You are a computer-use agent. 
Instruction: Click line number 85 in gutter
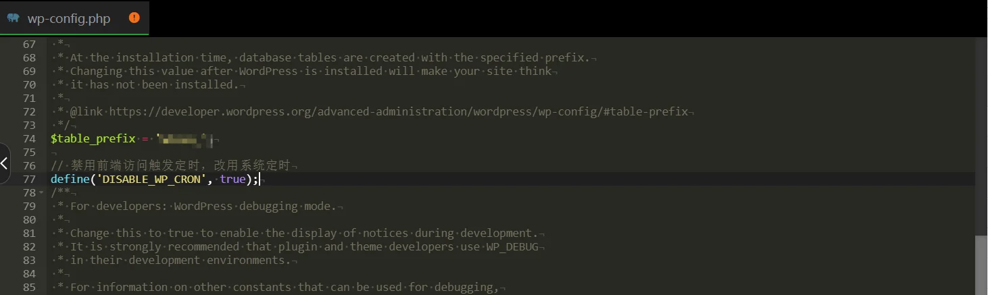coord(29,287)
